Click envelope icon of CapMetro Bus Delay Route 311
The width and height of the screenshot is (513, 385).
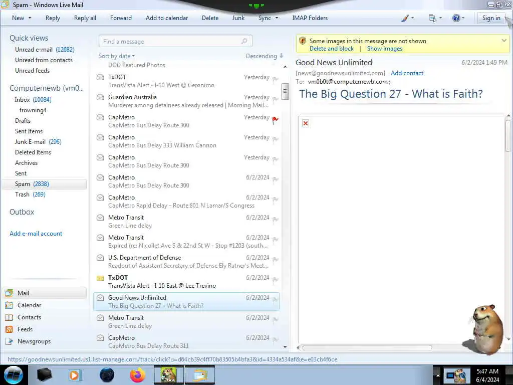[100, 338]
